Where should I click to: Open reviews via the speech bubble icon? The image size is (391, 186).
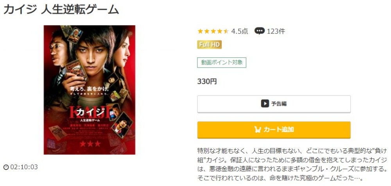[259, 31]
